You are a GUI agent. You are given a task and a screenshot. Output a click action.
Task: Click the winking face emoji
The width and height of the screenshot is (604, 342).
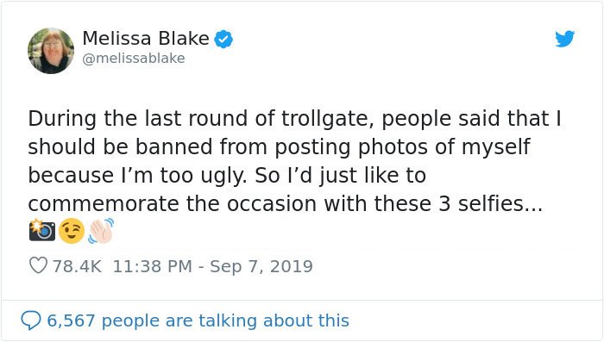click(72, 231)
